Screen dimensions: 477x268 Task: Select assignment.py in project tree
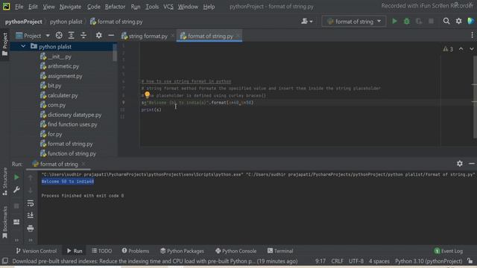pos(65,76)
